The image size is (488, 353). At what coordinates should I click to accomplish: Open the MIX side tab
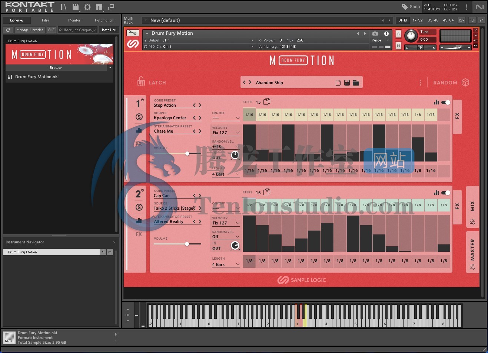pos(472,207)
